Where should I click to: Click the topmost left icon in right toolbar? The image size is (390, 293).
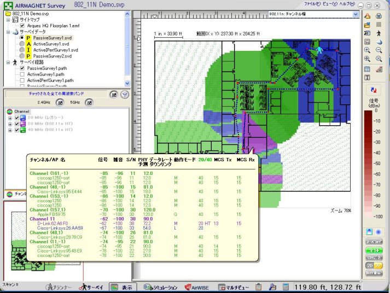(x=367, y=16)
